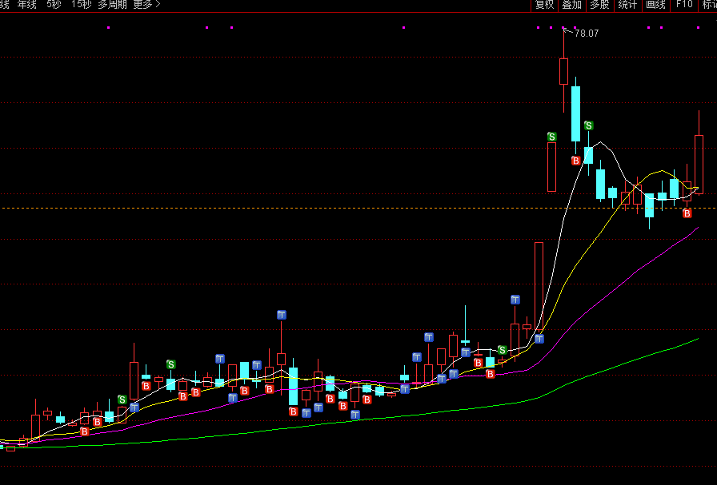Select the 5秒 period tab

tap(54, 5)
